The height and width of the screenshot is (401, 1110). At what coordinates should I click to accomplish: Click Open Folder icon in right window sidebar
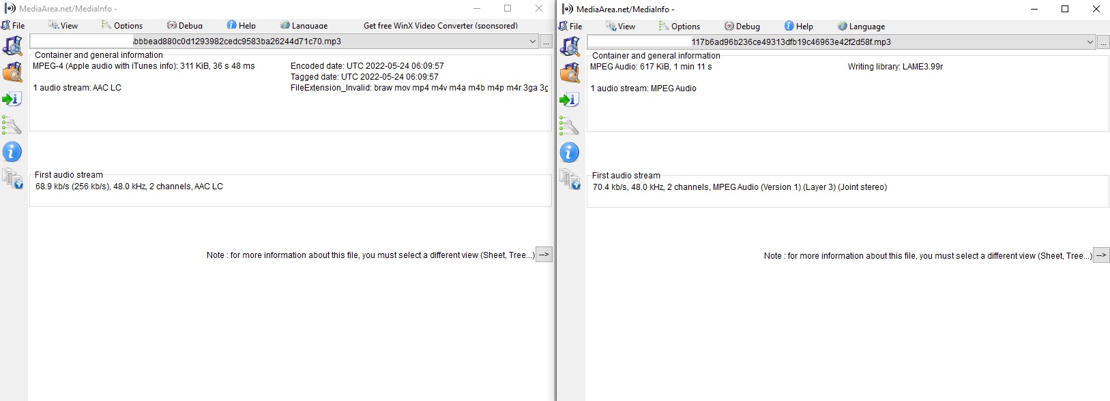[570, 73]
